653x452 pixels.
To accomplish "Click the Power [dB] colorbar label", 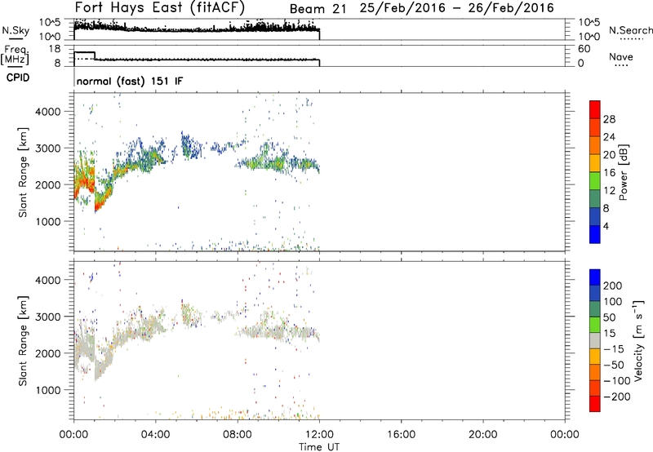I will click(x=623, y=172).
